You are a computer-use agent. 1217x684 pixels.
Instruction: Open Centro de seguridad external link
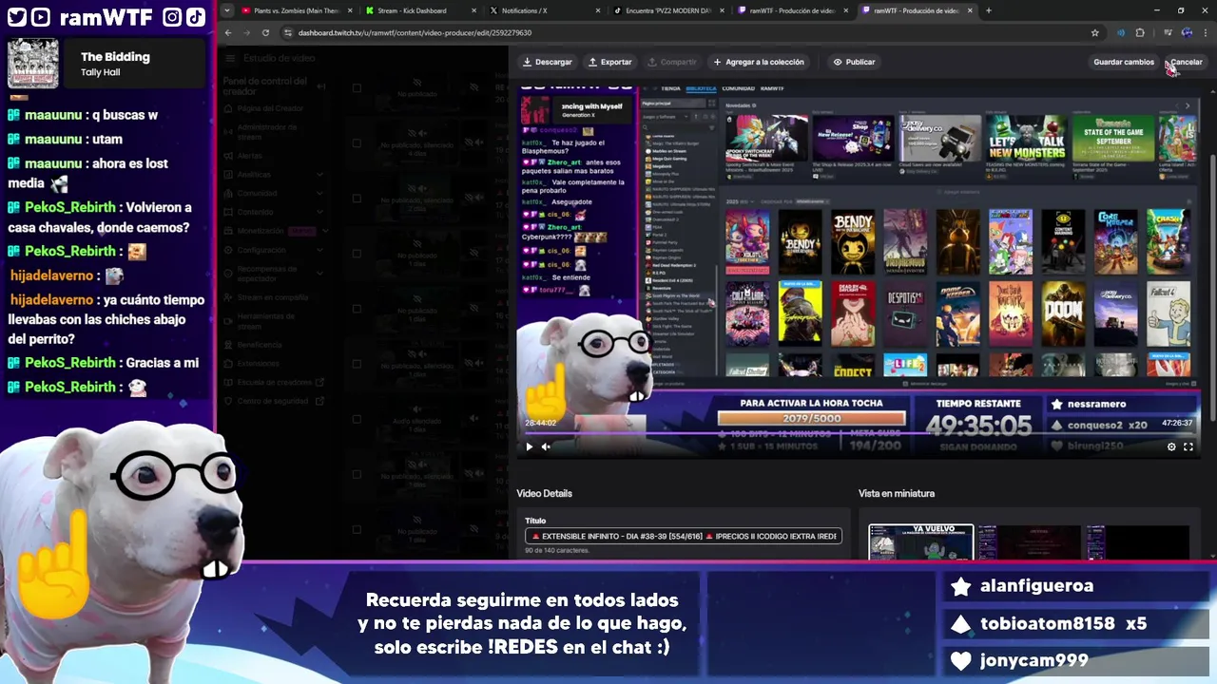(273, 401)
